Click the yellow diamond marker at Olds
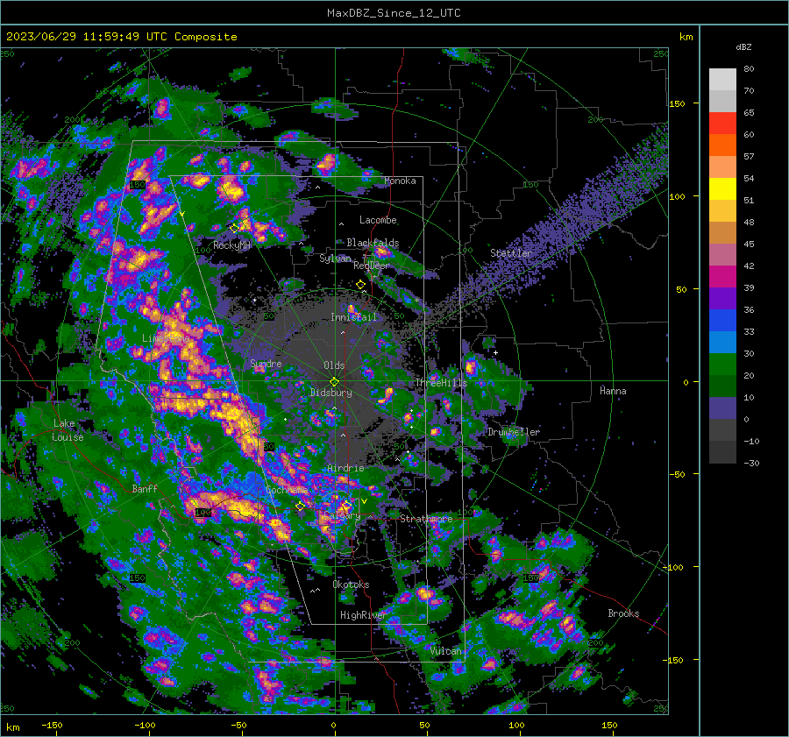 pyautogui.click(x=334, y=382)
